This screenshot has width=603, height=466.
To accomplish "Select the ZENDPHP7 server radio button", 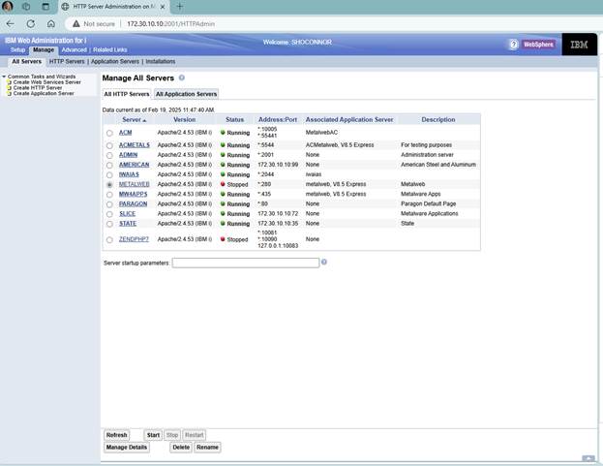I will point(109,239).
